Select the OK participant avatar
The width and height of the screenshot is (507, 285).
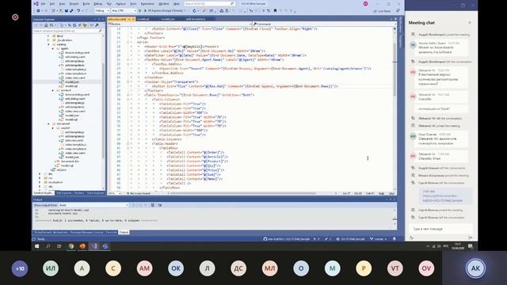point(176,268)
